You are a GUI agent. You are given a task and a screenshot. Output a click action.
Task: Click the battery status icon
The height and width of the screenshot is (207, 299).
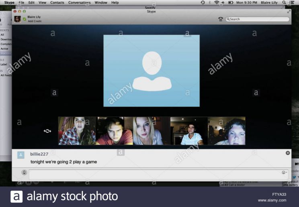pyautogui.click(x=231, y=2)
